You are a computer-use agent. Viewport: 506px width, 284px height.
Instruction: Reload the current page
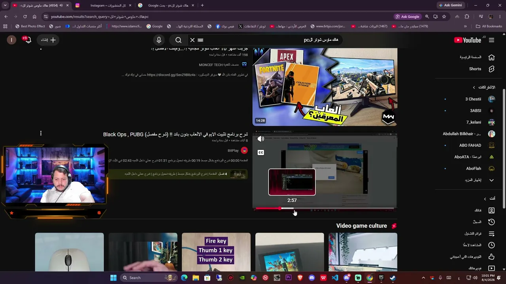(x=25, y=17)
